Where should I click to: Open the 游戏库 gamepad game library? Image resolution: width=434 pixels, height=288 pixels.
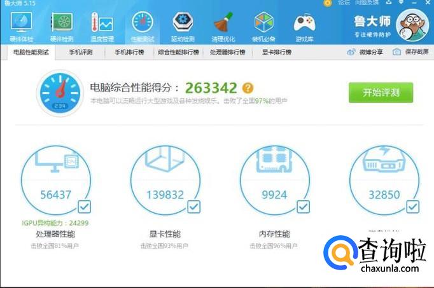[304, 26]
